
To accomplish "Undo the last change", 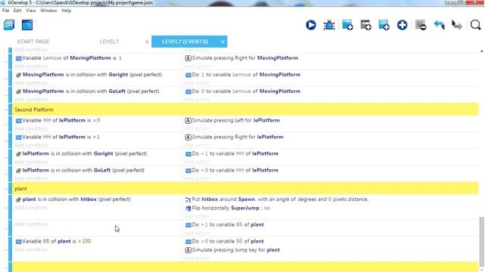I will pyautogui.click(x=439, y=25).
